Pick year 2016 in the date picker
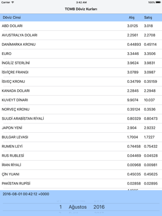The height and width of the screenshot is (216, 162). (99, 207)
